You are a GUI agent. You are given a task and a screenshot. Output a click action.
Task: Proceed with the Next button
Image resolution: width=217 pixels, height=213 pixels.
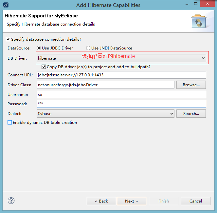[x=132, y=201]
